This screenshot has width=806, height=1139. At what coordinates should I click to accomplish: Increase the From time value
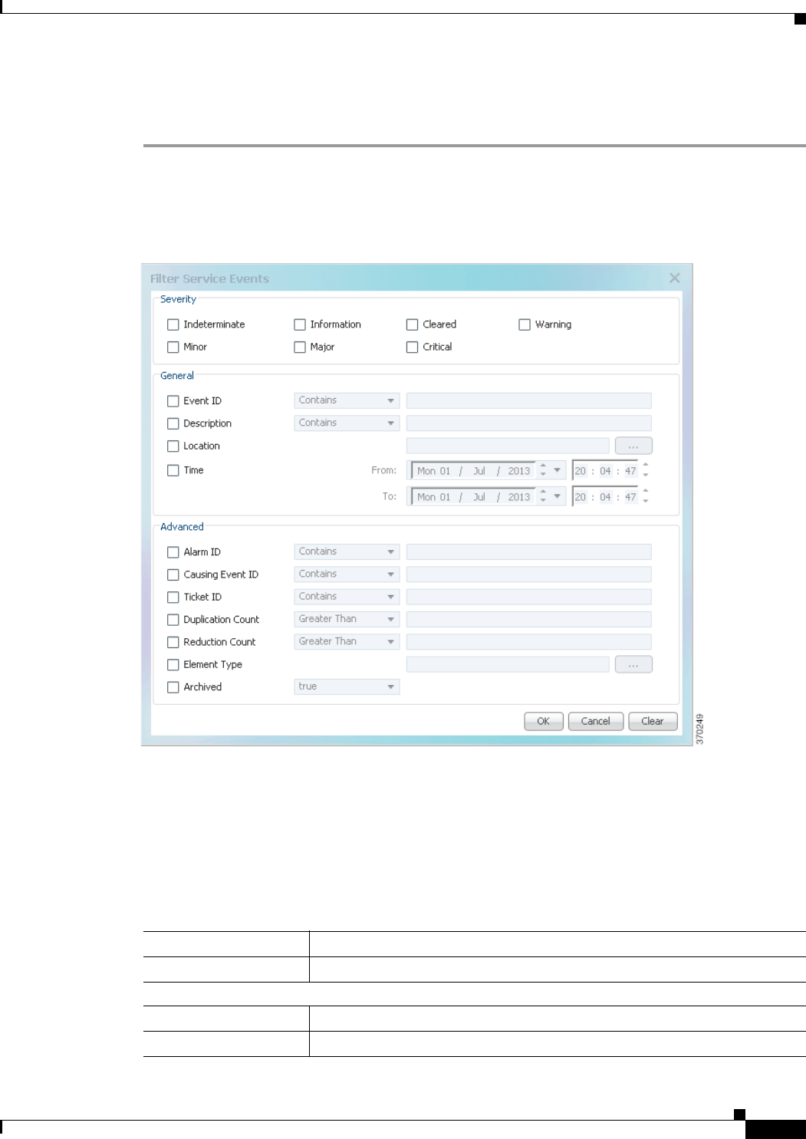[646, 466]
